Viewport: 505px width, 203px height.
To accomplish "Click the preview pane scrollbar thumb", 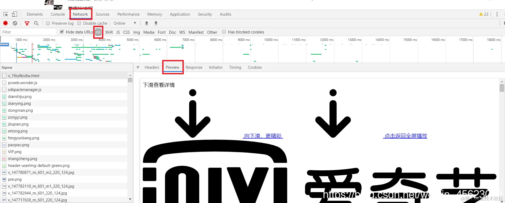I will tap(502, 88).
